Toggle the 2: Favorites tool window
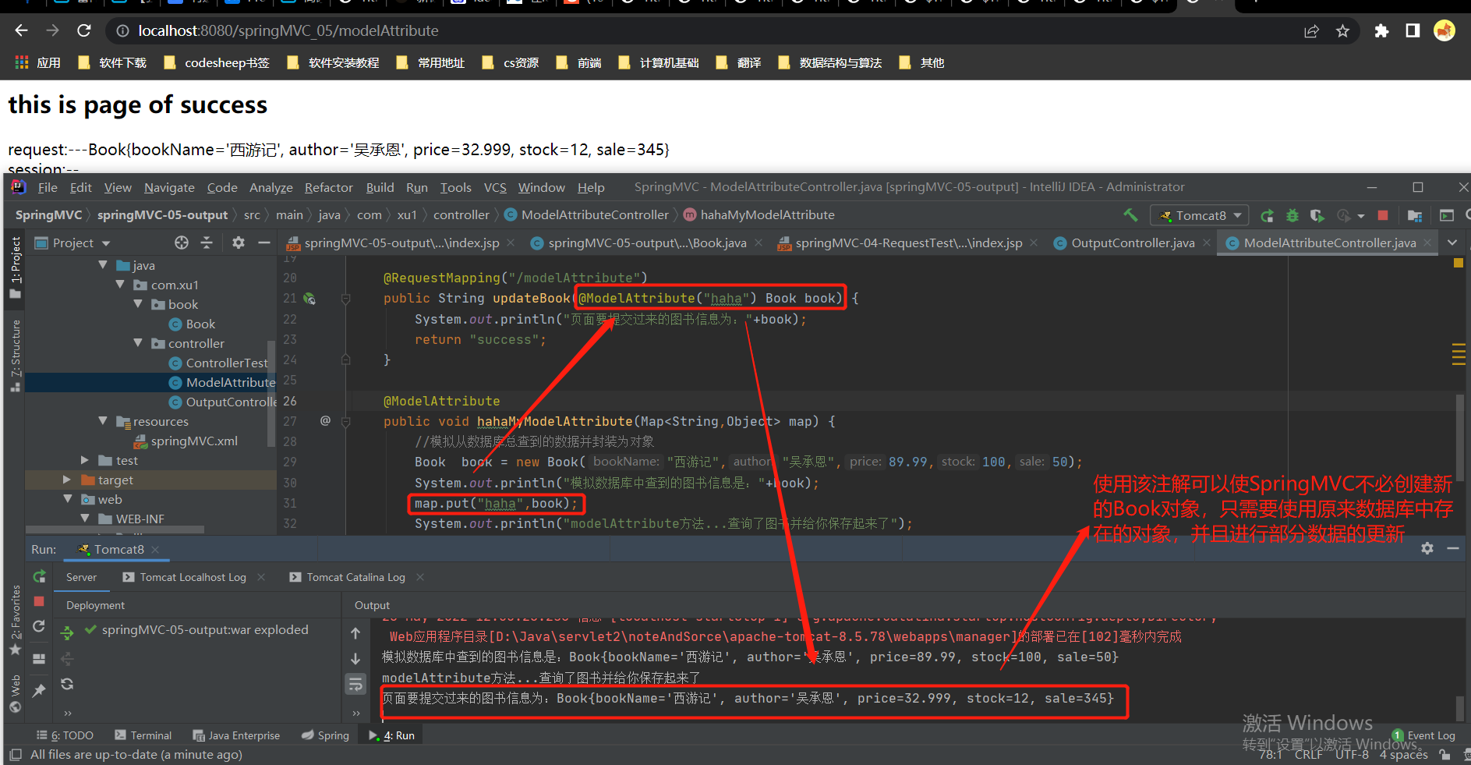This screenshot has width=1471, height=765. (x=16, y=621)
